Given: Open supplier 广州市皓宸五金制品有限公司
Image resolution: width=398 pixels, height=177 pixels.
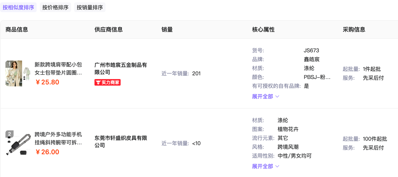Looking at the screenshot, I should click(121, 69).
